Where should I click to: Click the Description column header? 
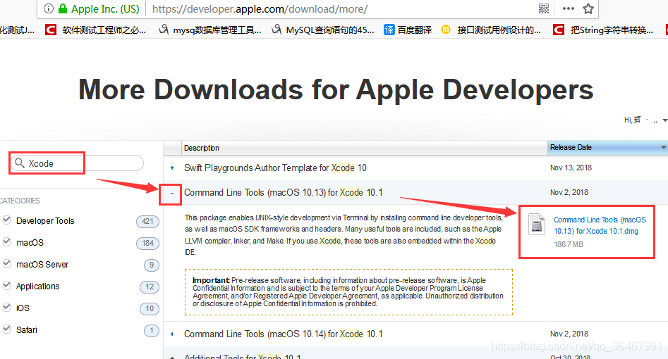(x=364, y=148)
